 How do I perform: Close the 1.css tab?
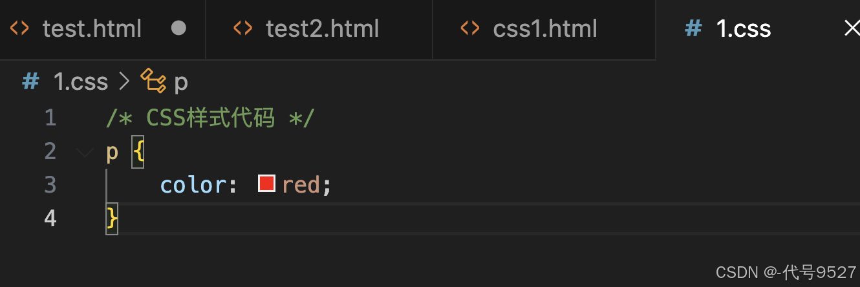click(x=852, y=28)
